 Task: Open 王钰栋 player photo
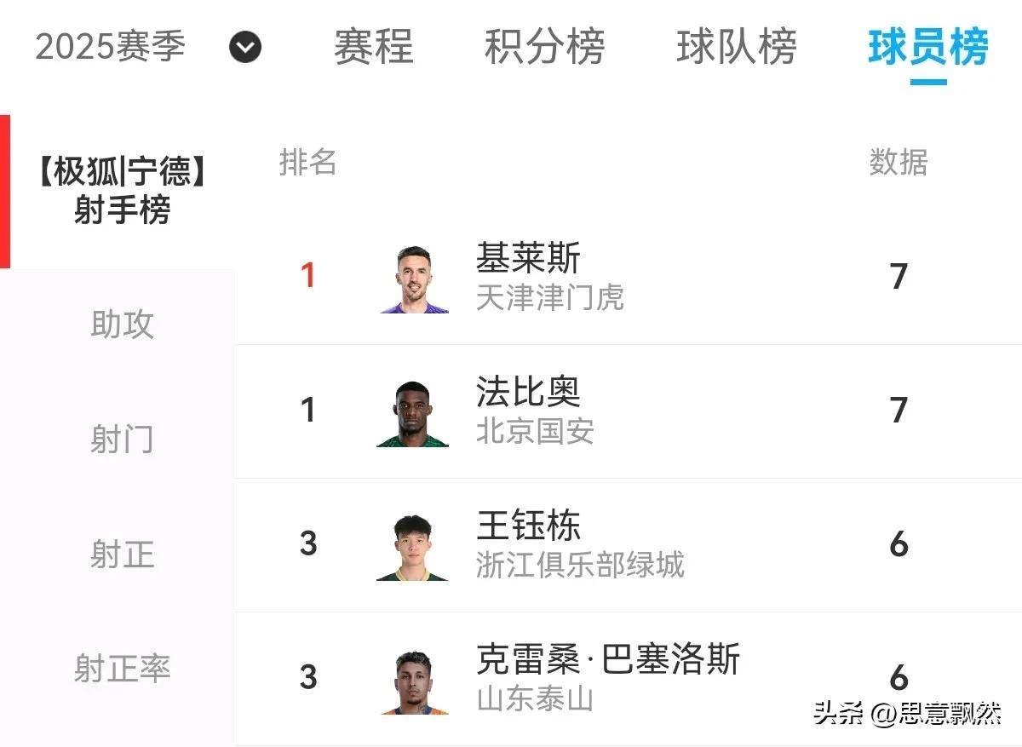pyautogui.click(x=413, y=547)
